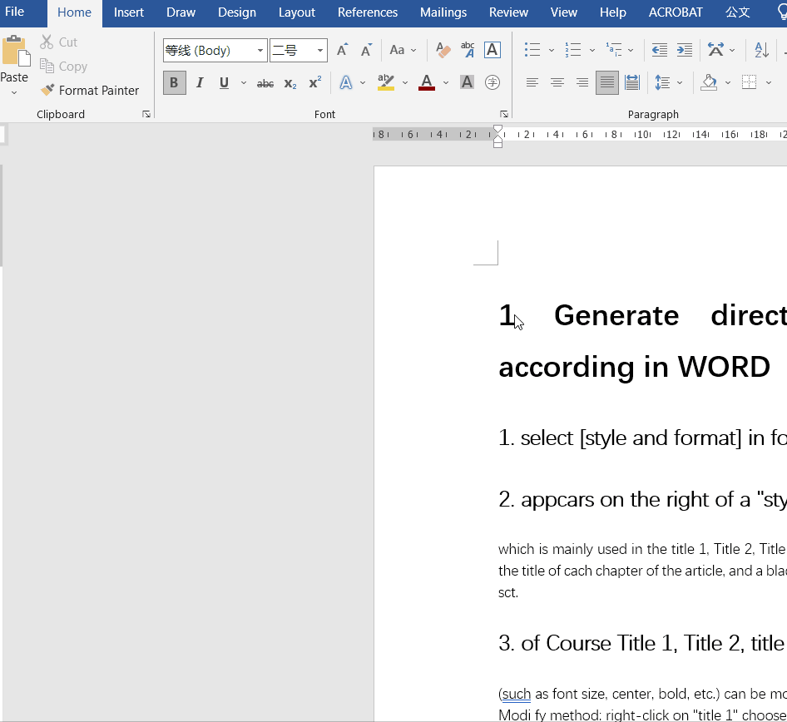
Task: Decrease font size with Shrink Font icon
Action: 366,50
